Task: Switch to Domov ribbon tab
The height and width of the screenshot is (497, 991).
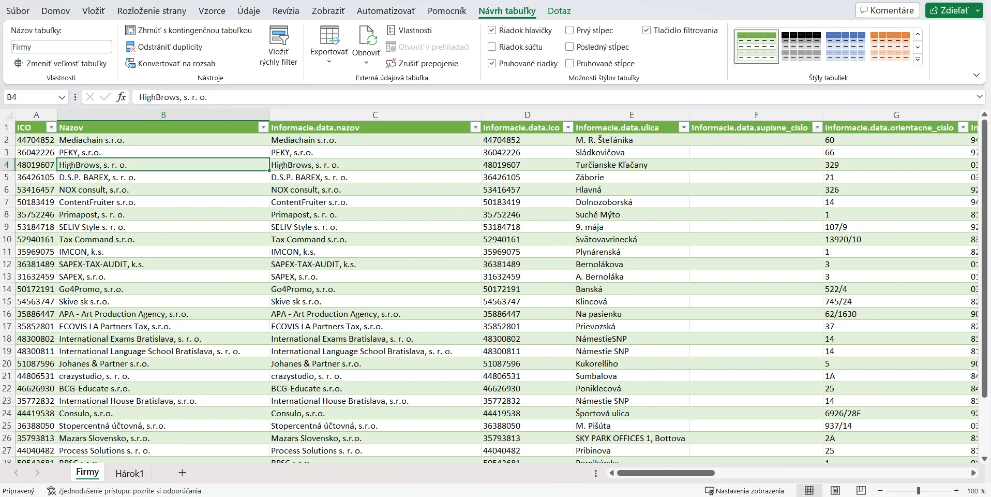Action: point(55,11)
